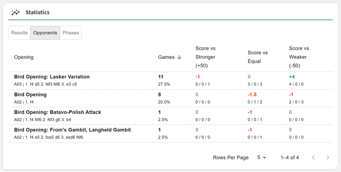This screenshot has height=172, width=341.
Task: Go to previous page arrow
Action: [x=313, y=157]
